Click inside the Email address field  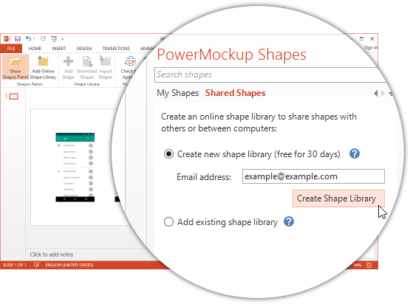point(313,176)
